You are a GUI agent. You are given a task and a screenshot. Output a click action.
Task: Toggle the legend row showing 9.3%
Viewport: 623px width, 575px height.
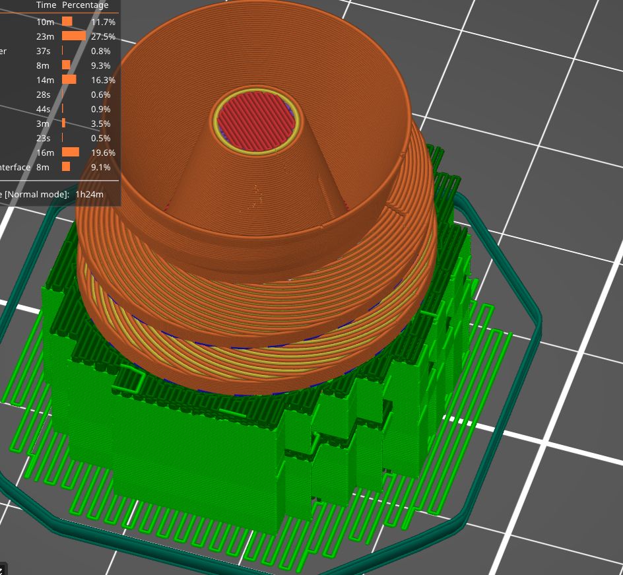coord(59,65)
